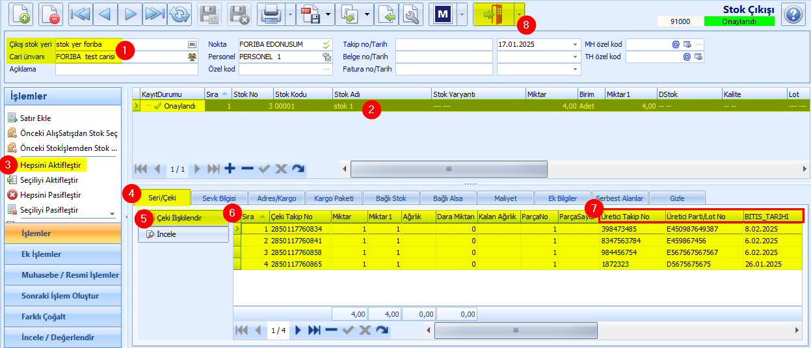
Task: Open M module dropdown arrow
Action: tap(461, 14)
